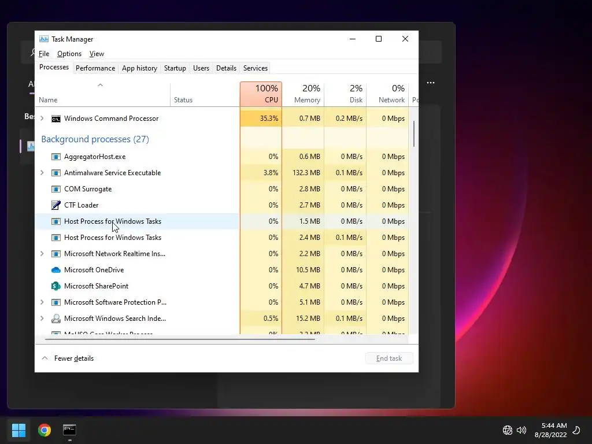The image size is (592, 444).
Task: Expand Microsoft Windows Search Indexer row
Action: point(42,319)
